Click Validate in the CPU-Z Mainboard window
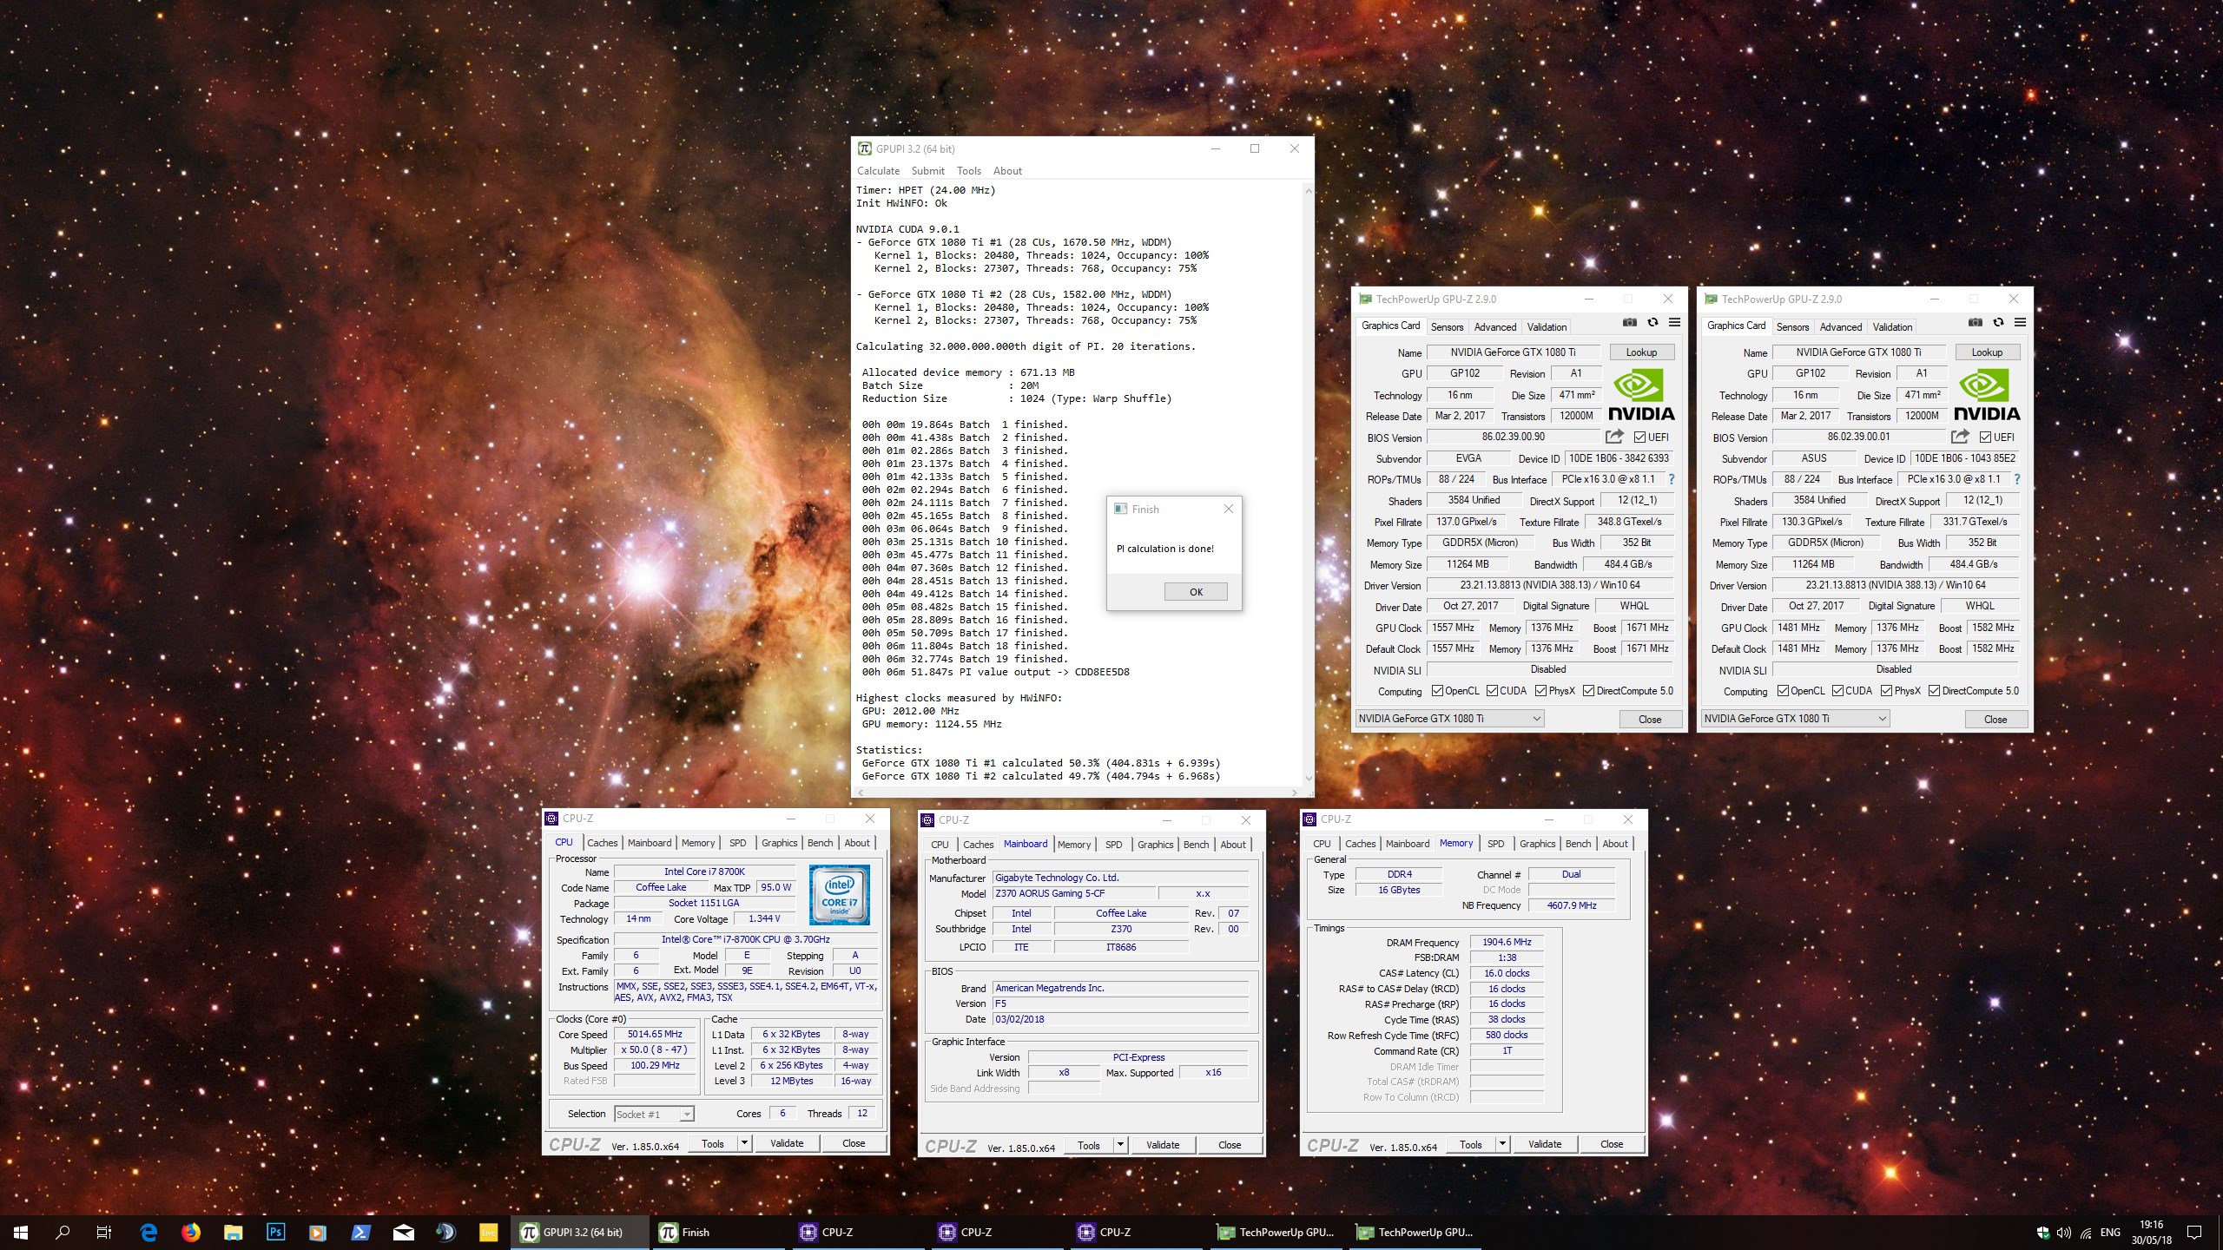 coord(1163,1145)
